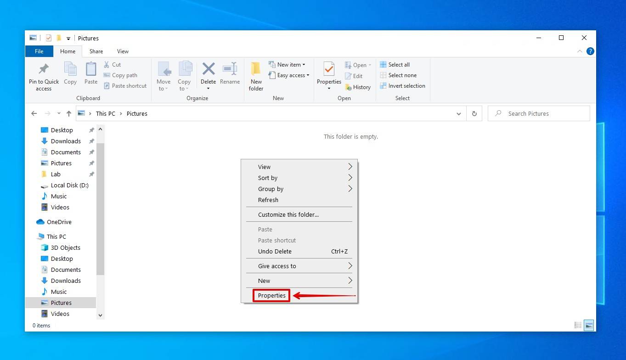Click the Properties entry in the context menu
The image size is (626, 360).
(271, 295)
